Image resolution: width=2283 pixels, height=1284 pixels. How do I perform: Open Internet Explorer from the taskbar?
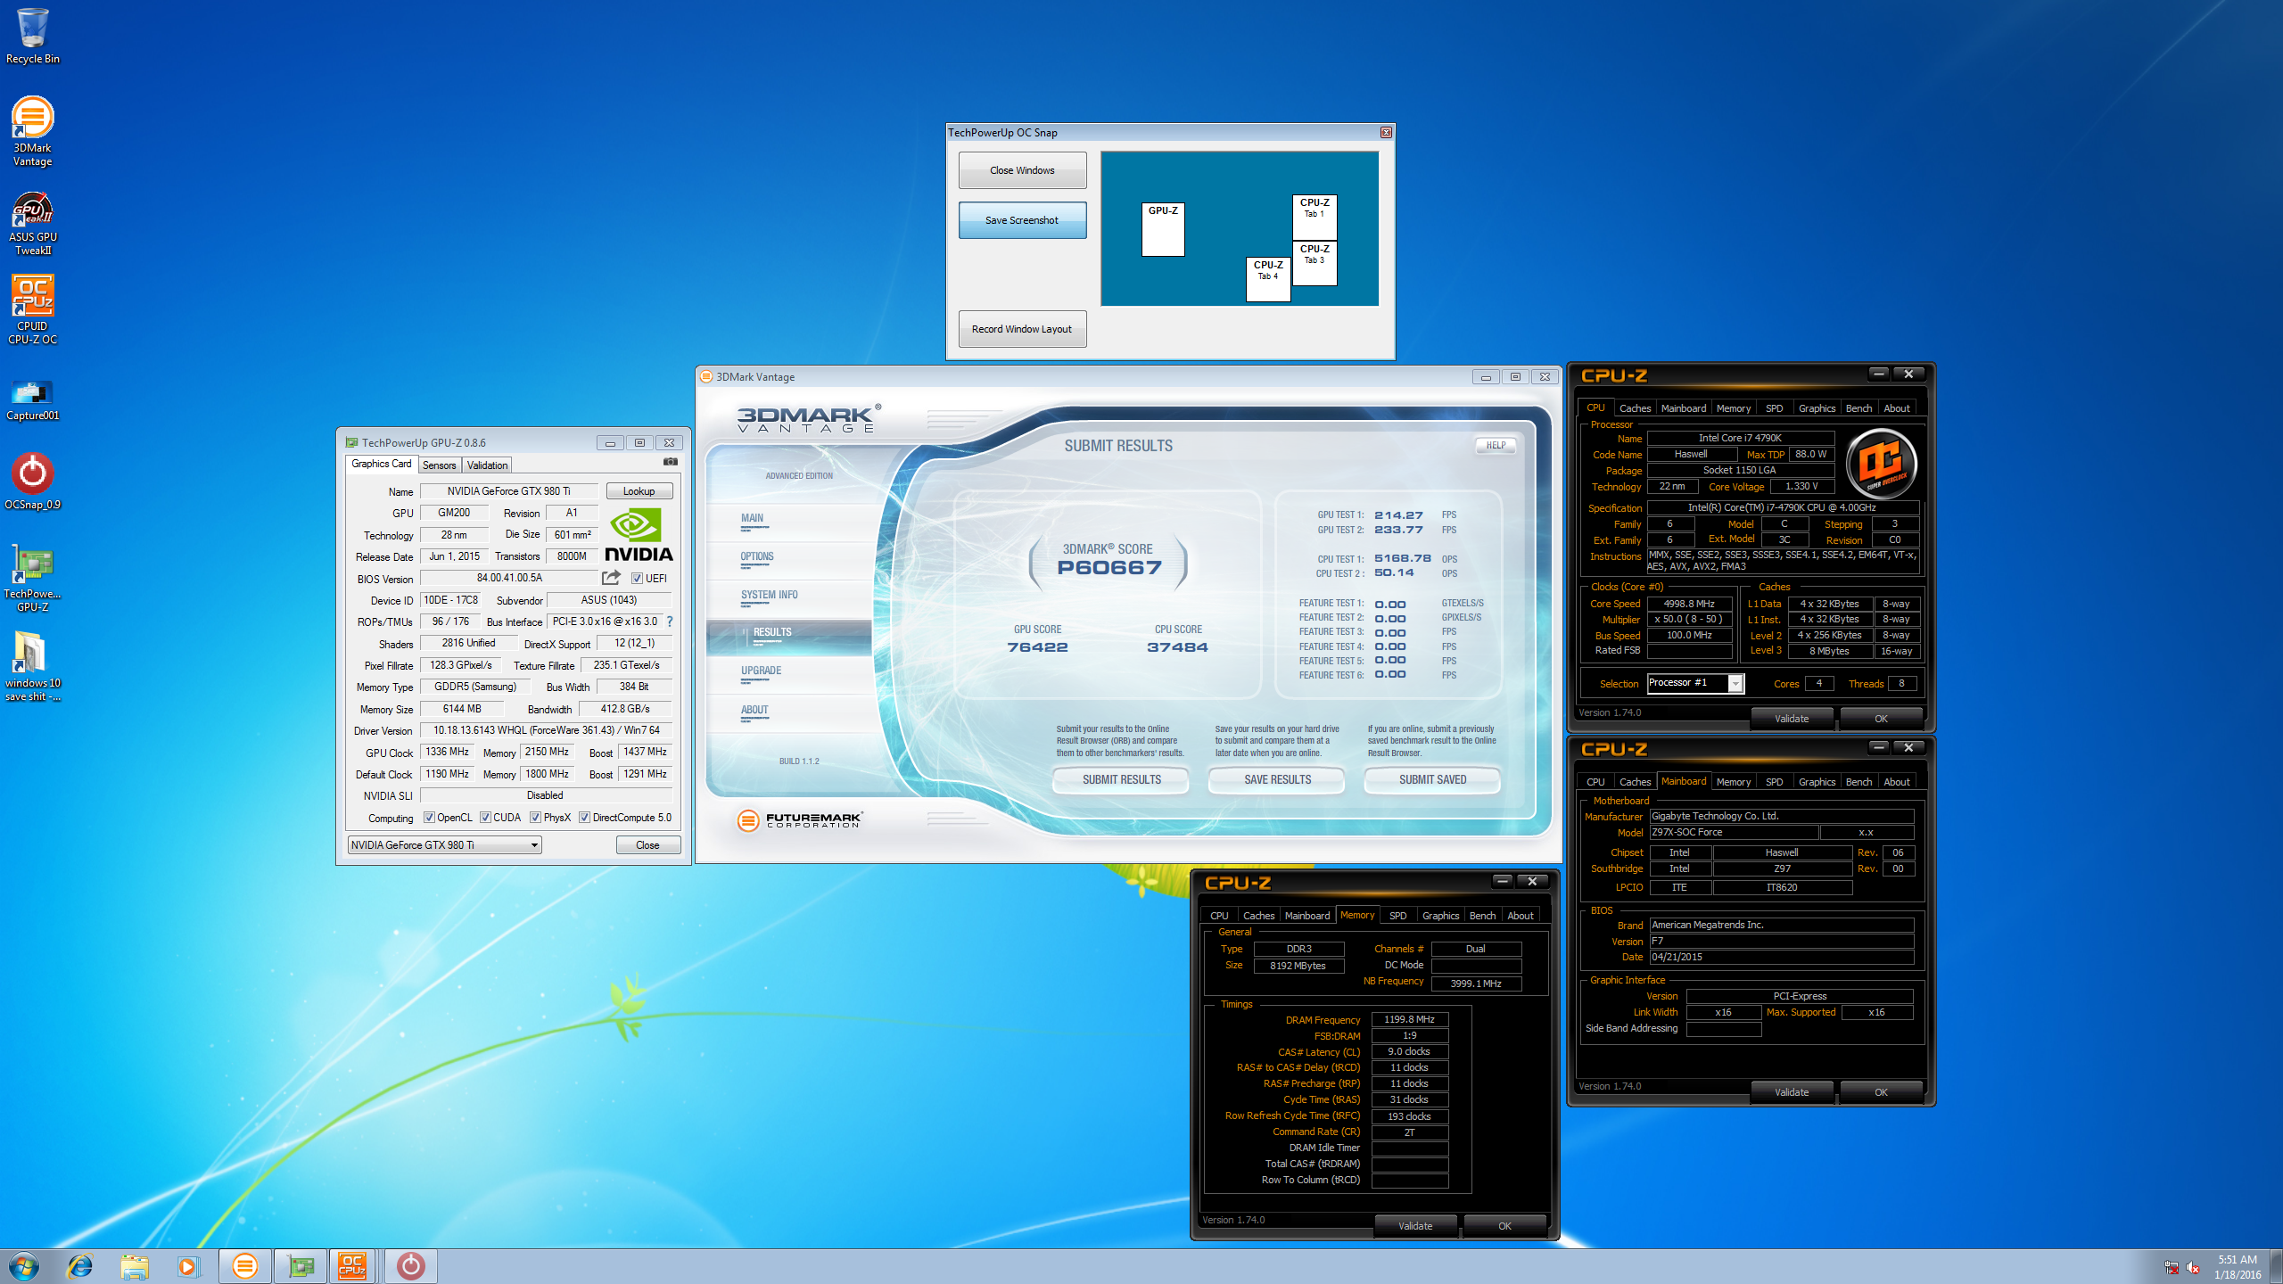80,1266
